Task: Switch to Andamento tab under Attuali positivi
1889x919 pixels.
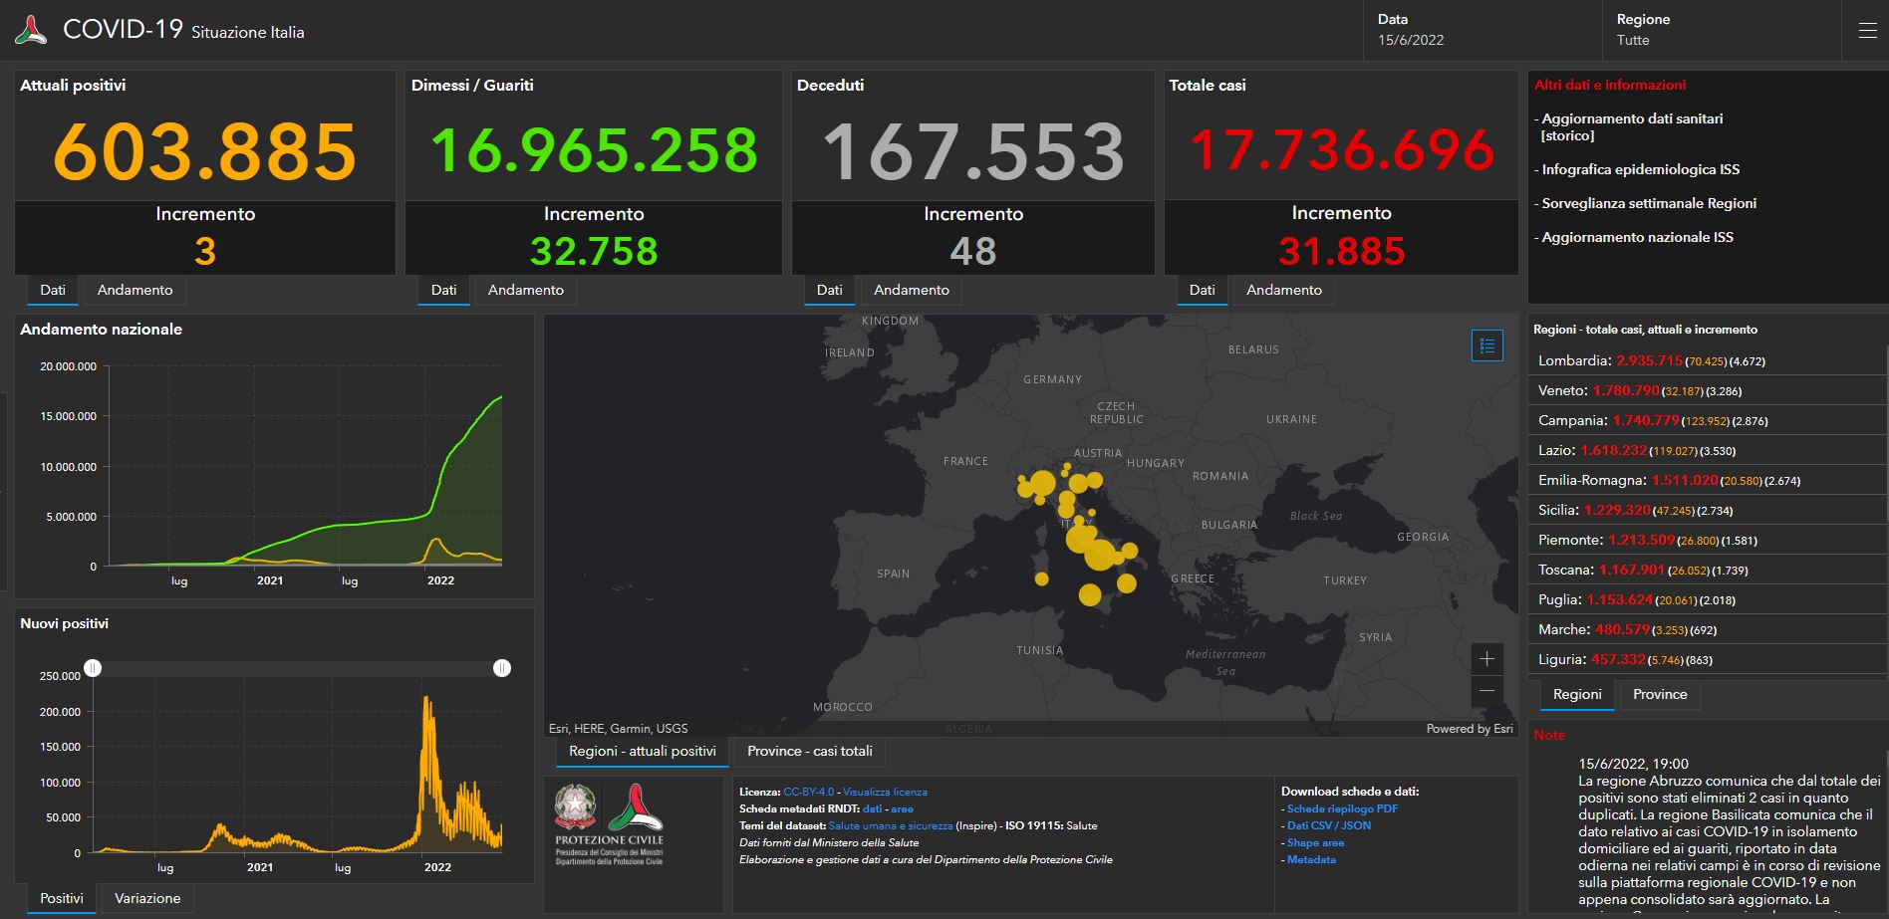Action: (x=135, y=290)
